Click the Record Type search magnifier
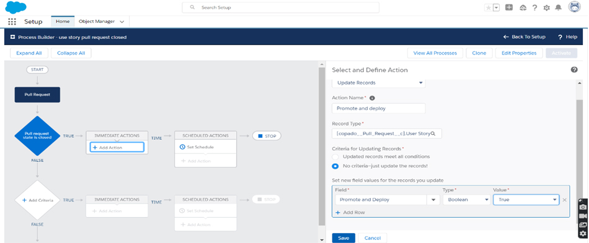589x243 pixels. tap(433, 134)
